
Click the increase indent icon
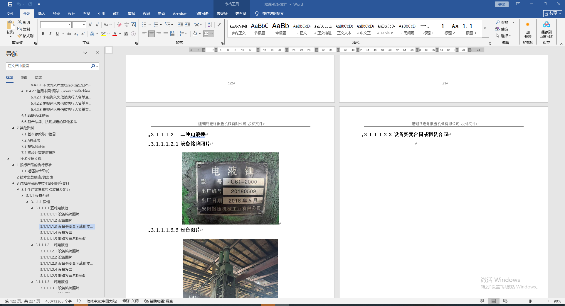188,25
